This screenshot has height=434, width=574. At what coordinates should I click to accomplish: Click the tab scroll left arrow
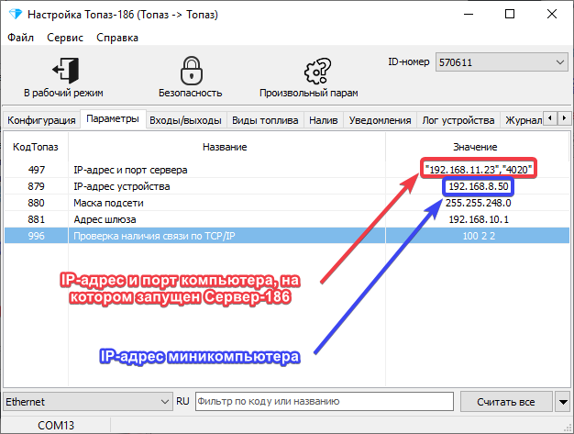coord(550,118)
